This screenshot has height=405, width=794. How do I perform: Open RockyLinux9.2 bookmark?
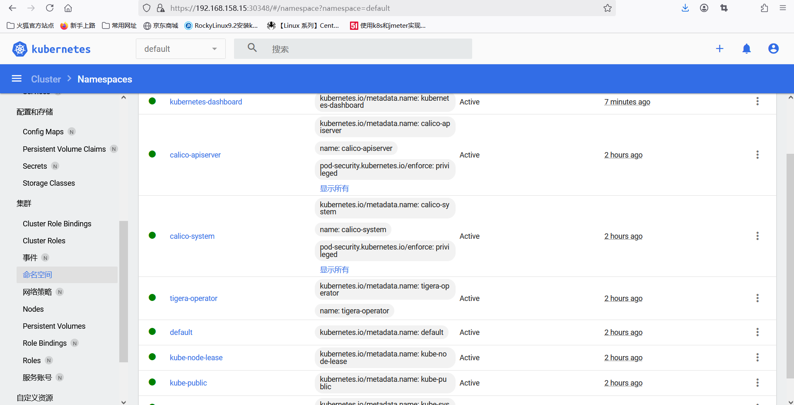[x=221, y=26]
